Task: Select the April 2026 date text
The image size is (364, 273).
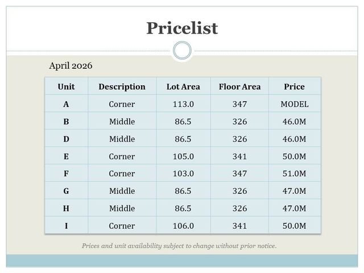Action: point(71,66)
